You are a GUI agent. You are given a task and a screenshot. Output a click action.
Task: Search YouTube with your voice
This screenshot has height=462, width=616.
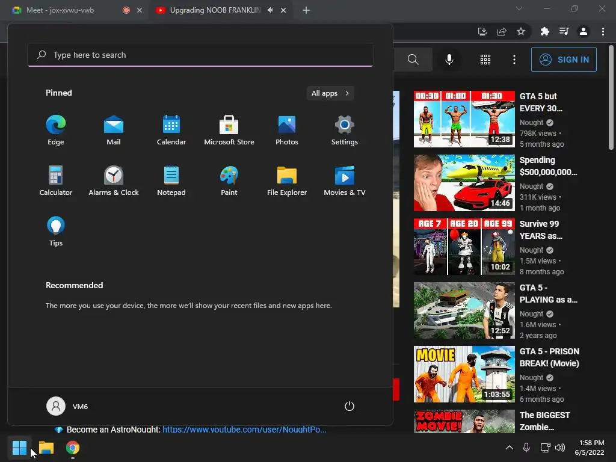coord(449,60)
